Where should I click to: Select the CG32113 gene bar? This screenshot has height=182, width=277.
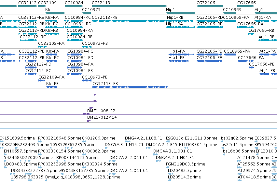(129, 6)
